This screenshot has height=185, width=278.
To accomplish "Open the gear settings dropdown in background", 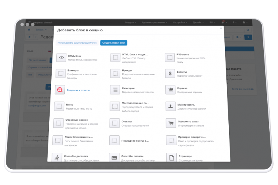I will pos(238,37).
